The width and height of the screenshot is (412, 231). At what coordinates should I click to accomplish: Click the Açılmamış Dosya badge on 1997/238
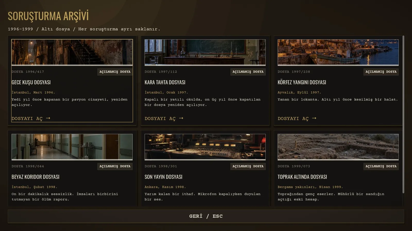(381, 72)
